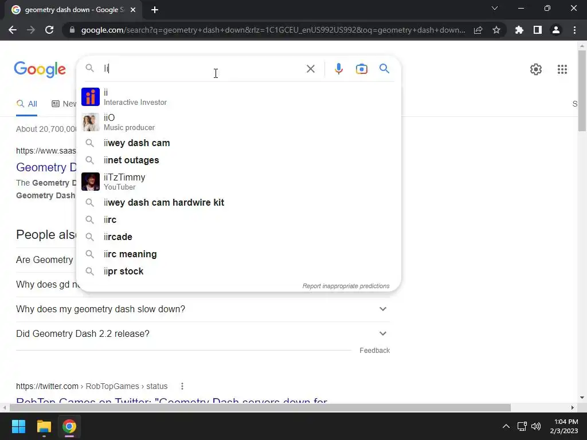Click into the search input field
Viewport: 587px width, 440px height.
(202, 69)
